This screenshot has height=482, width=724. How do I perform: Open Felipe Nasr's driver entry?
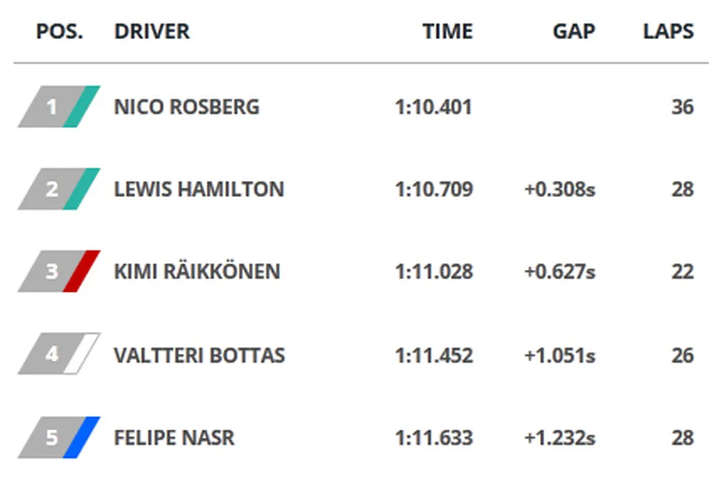click(174, 438)
